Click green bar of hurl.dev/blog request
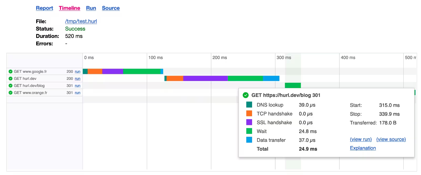Screen dimensions: 421x175 pyautogui.click(x=293, y=85)
